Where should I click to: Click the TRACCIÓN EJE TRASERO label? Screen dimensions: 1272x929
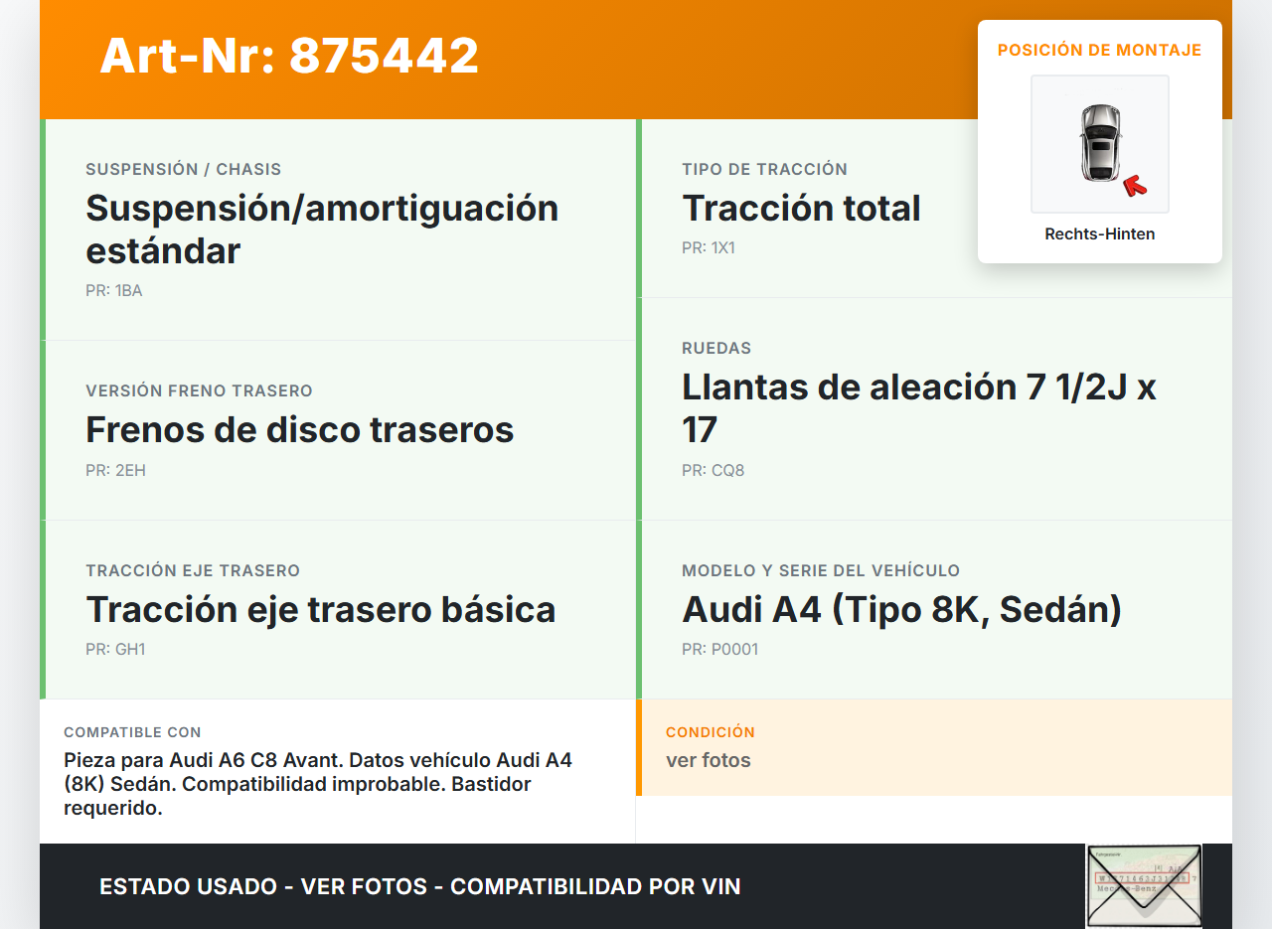click(193, 570)
